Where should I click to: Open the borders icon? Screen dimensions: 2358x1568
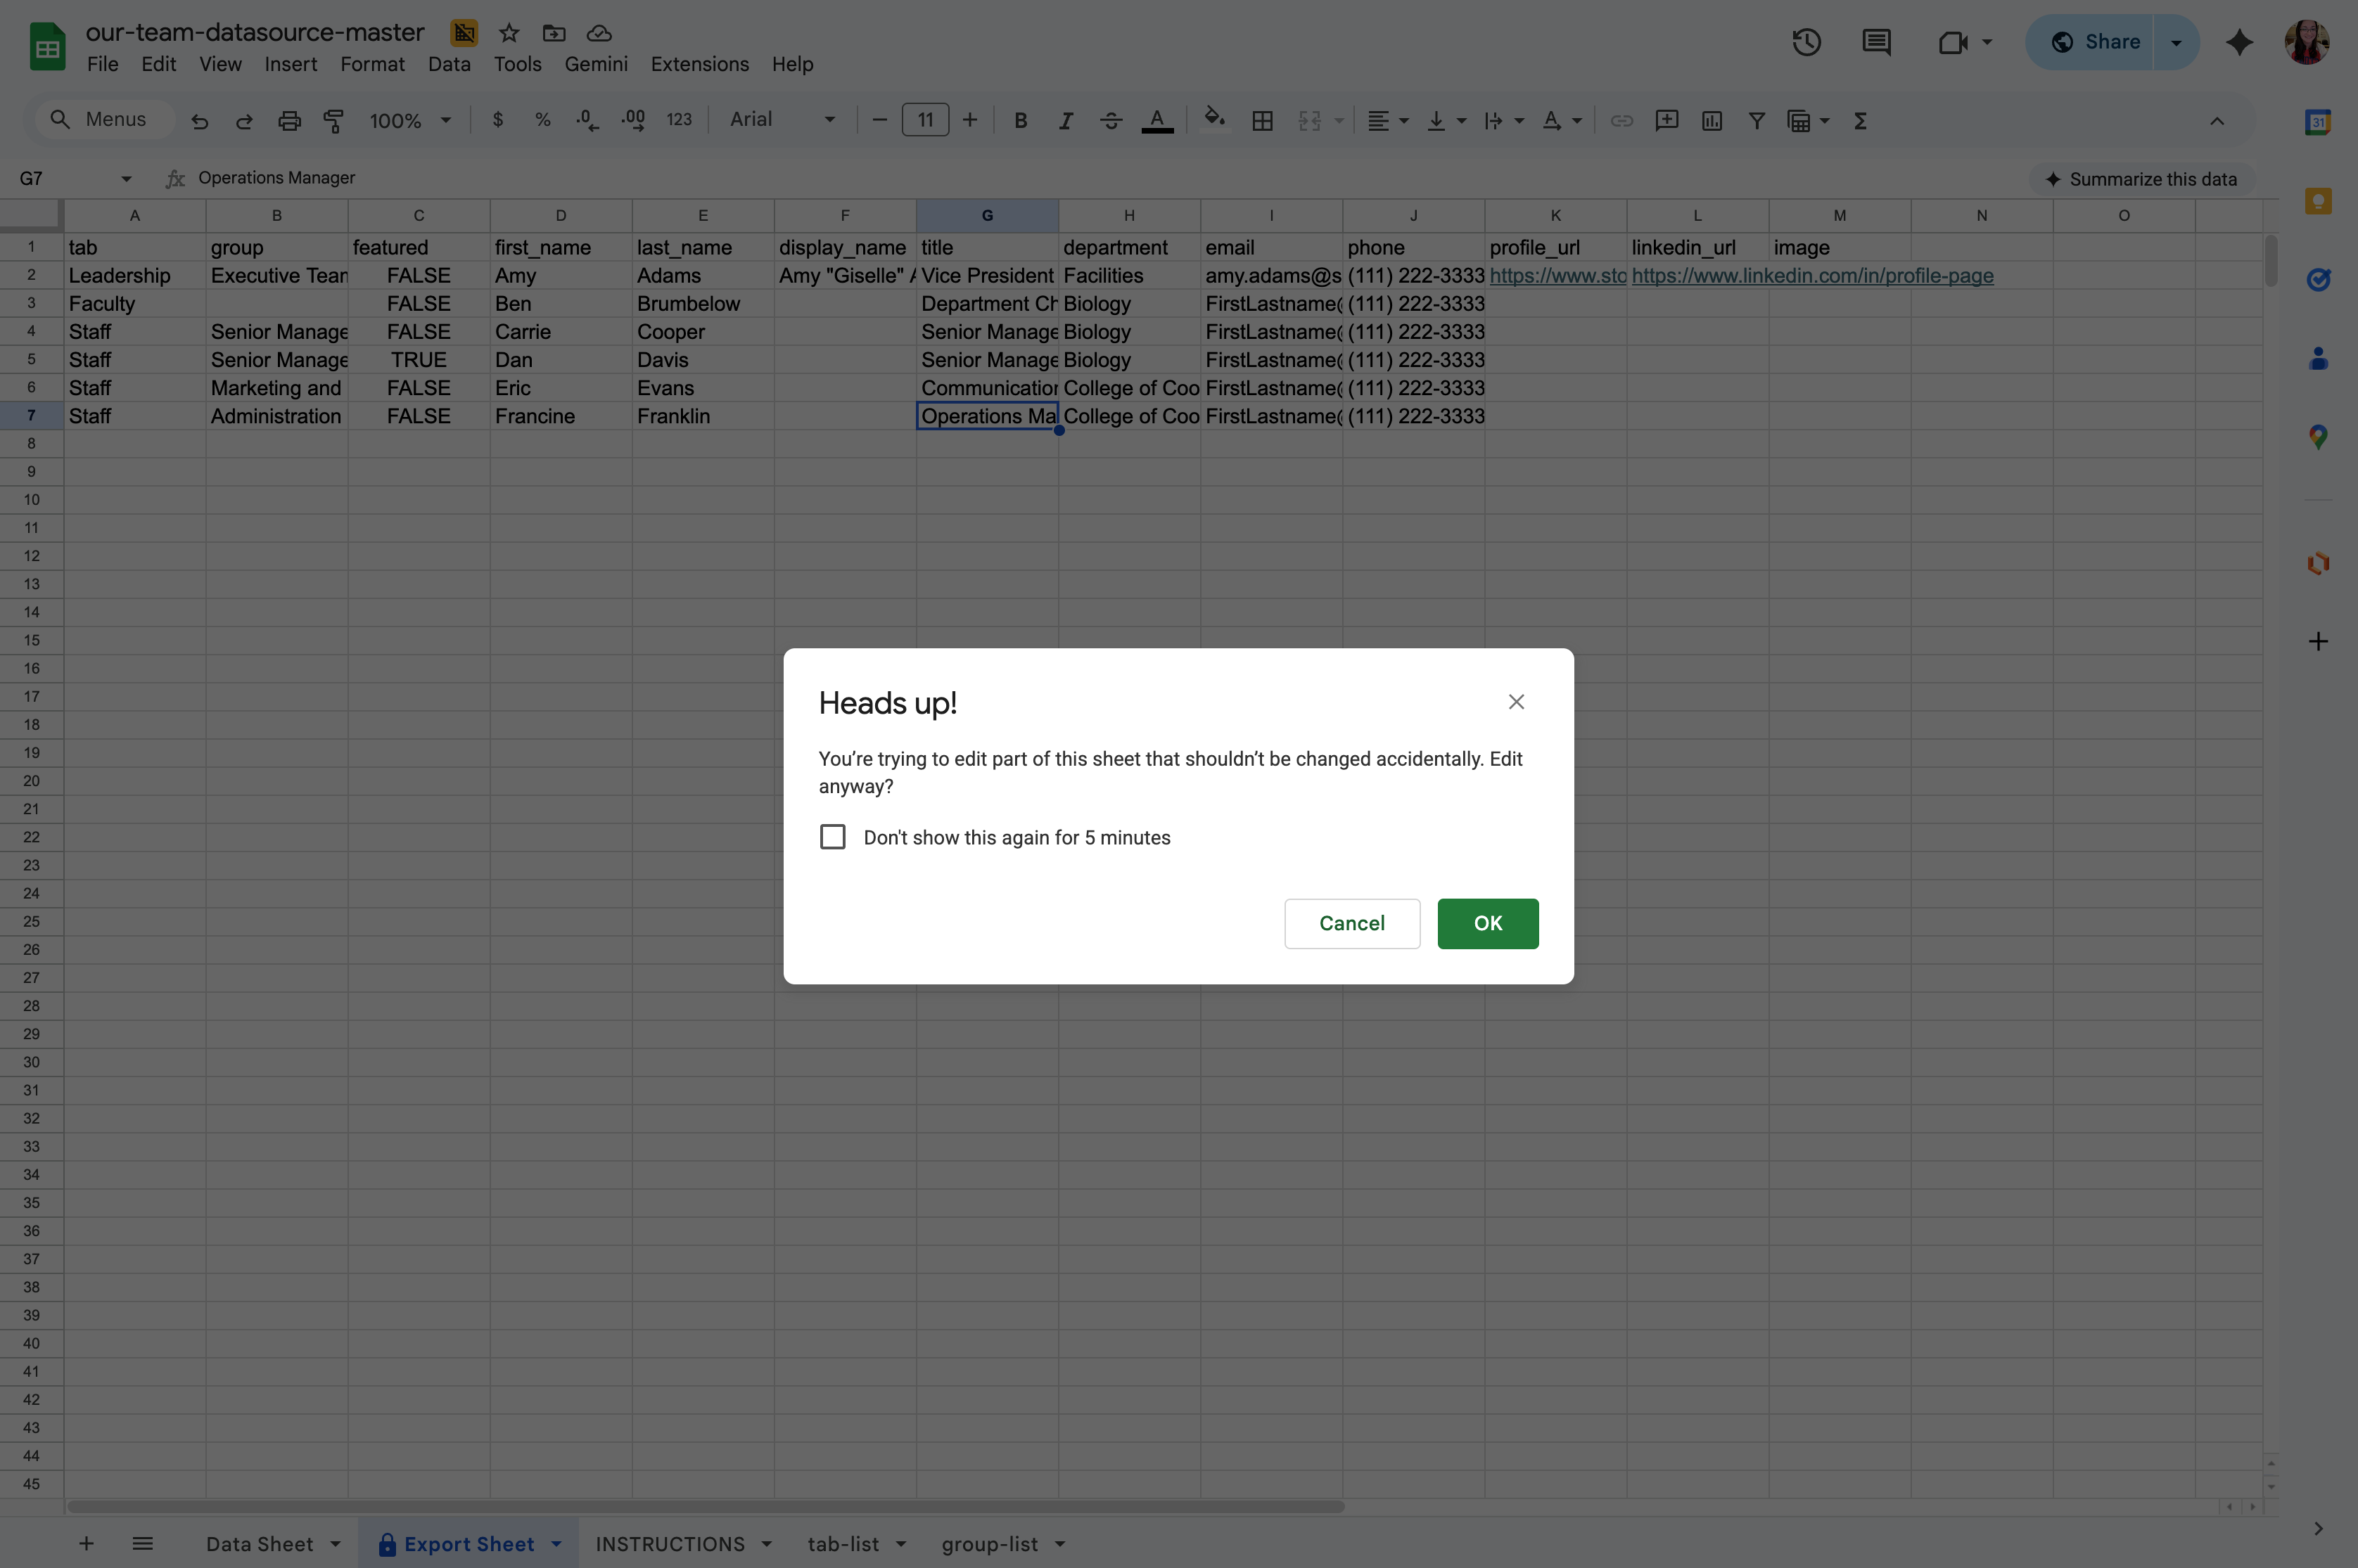[x=1263, y=121]
